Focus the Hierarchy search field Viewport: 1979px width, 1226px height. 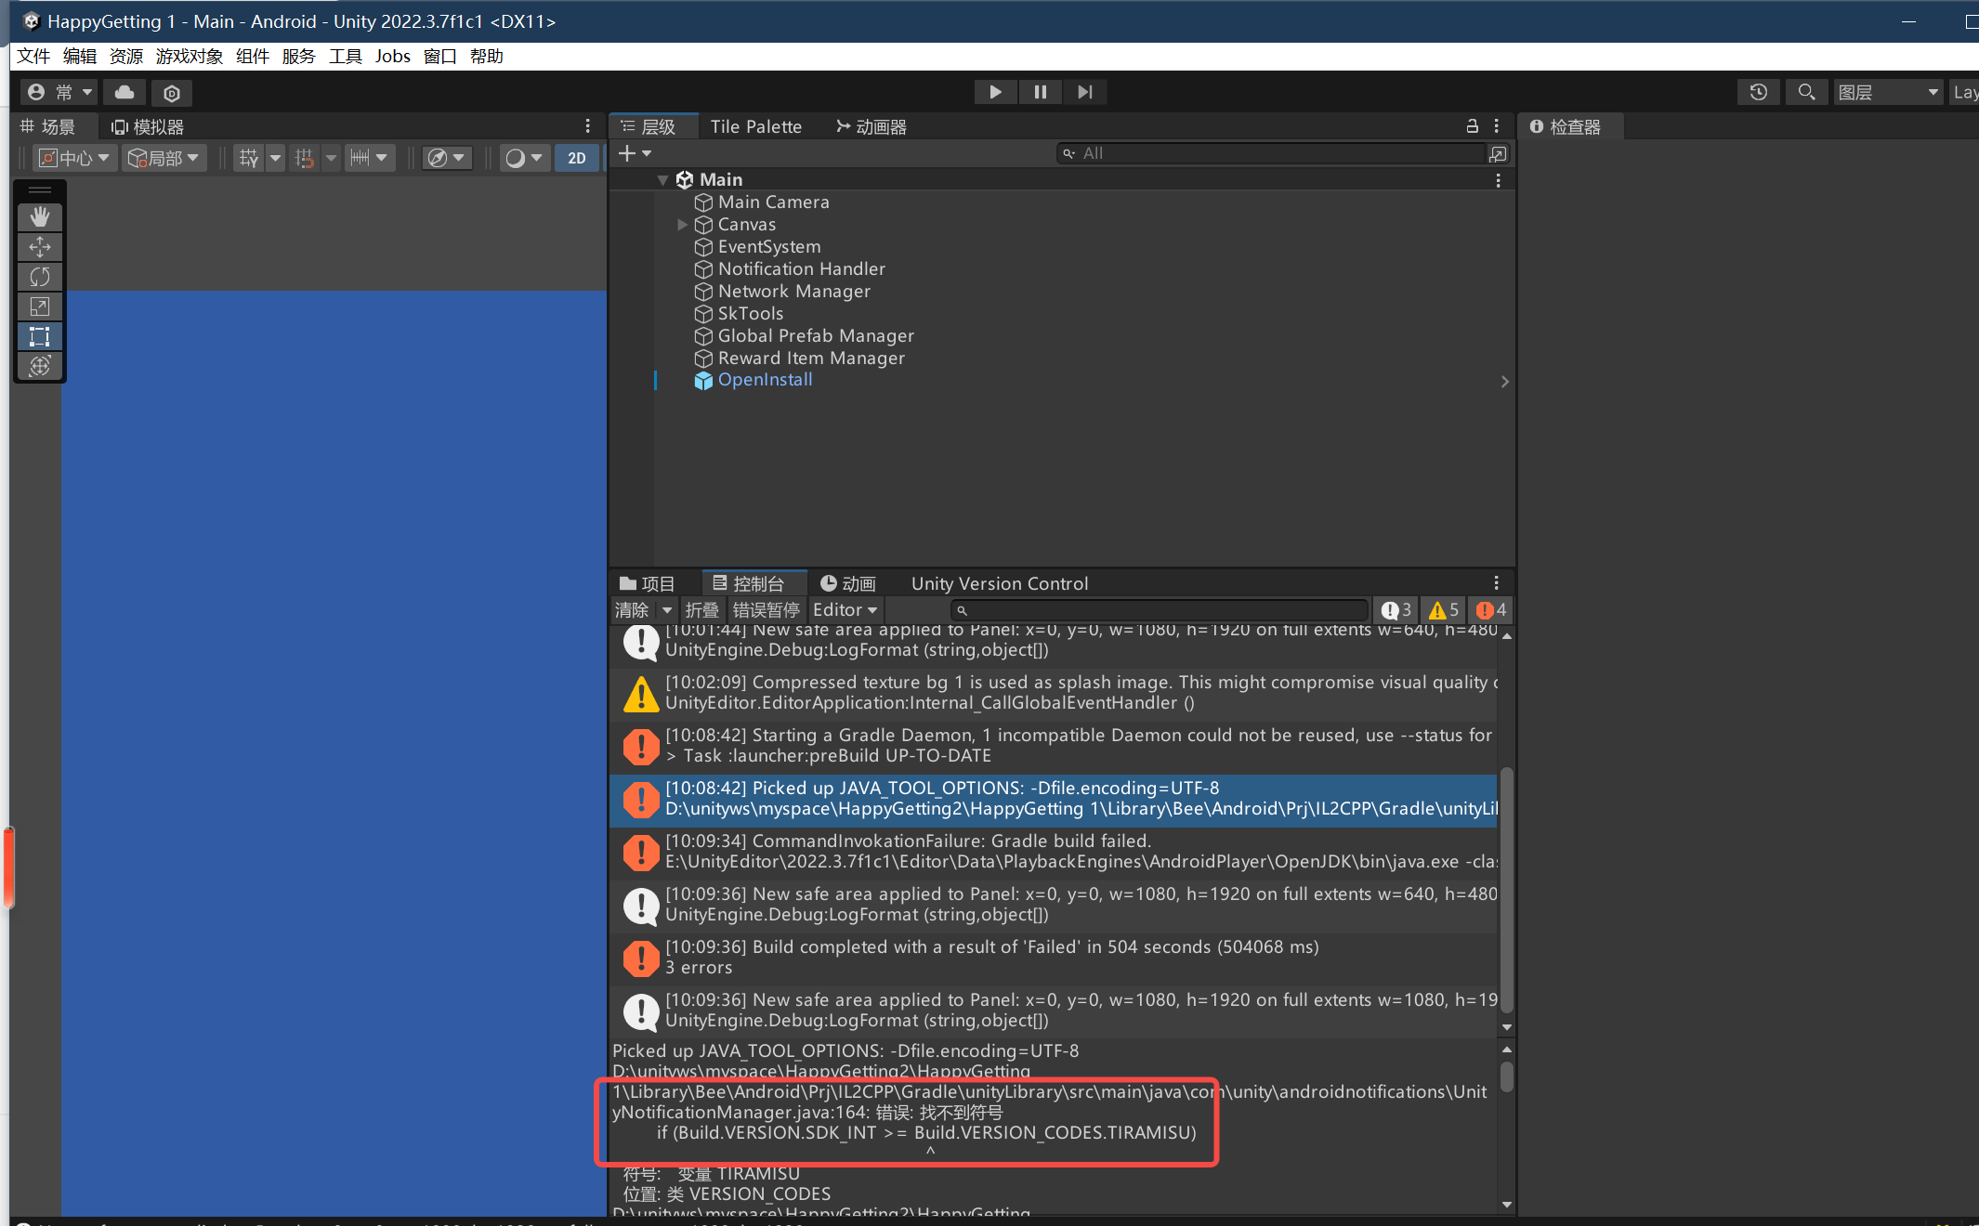(x=1273, y=153)
